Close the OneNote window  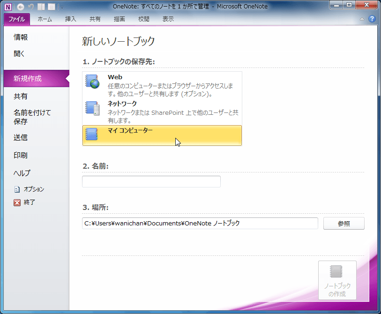(x=366, y=5)
